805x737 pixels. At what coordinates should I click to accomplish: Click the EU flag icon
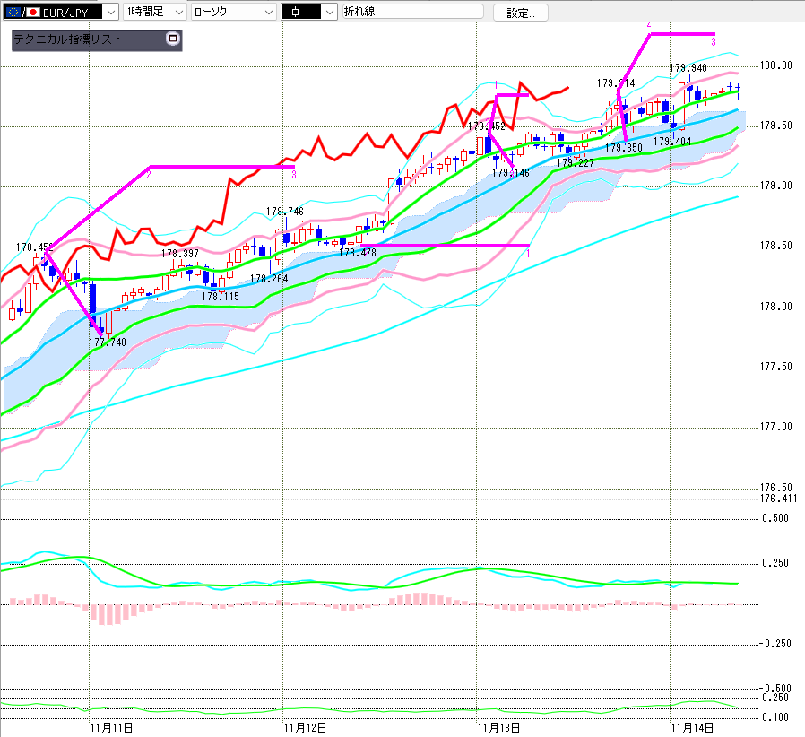(13, 12)
